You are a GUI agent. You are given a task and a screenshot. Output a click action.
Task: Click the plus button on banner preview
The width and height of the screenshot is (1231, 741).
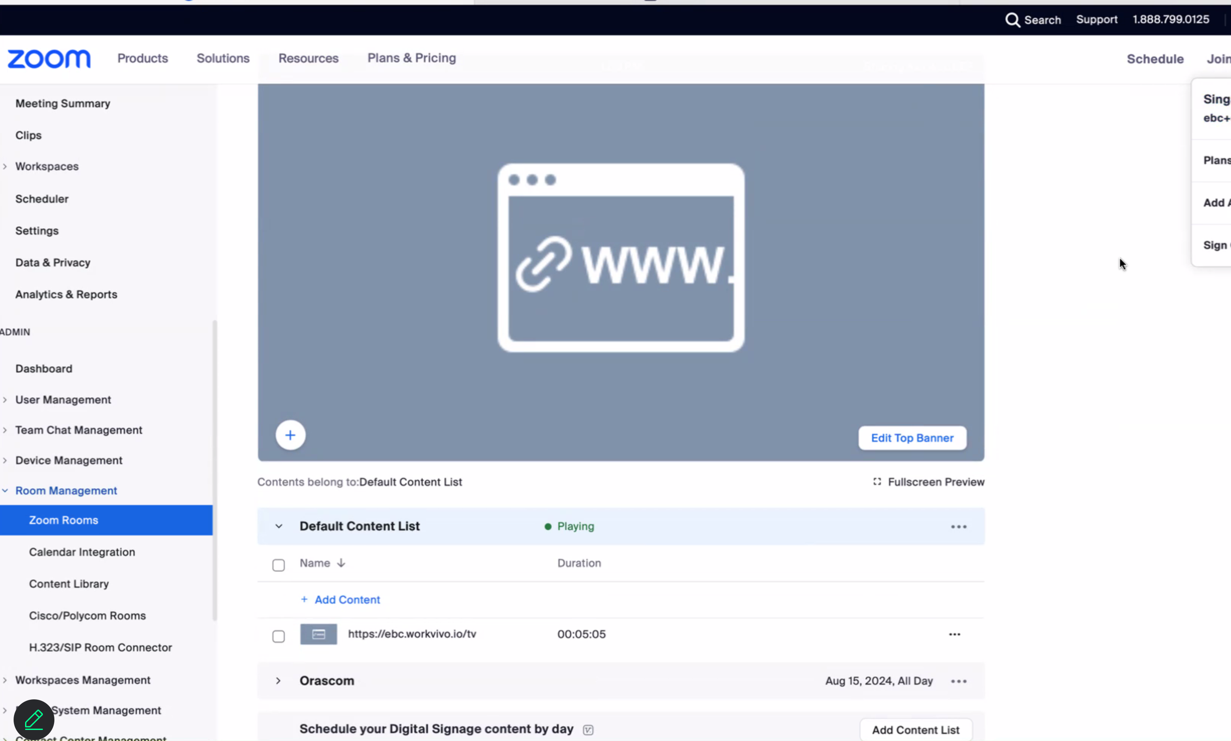tap(290, 435)
